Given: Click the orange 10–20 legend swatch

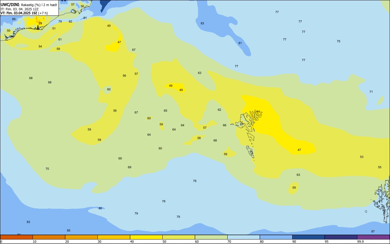Looking at the screenshot, I should tap(49, 237).
